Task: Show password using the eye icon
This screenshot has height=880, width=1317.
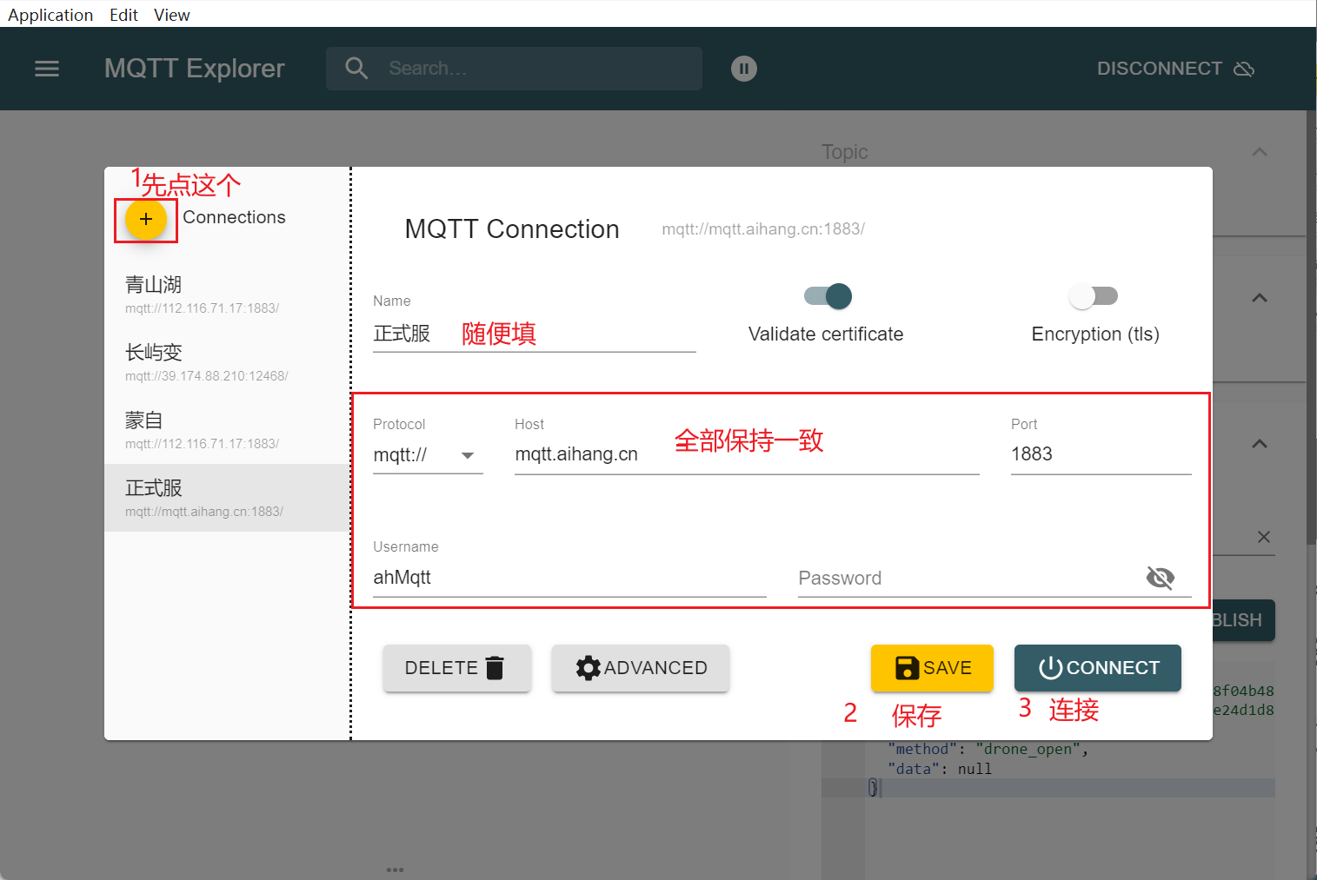Action: (1160, 578)
